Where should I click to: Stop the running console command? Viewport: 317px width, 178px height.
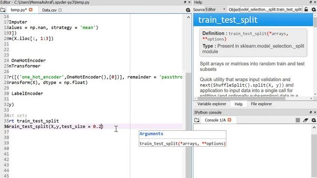pyautogui.click(x=298, y=120)
